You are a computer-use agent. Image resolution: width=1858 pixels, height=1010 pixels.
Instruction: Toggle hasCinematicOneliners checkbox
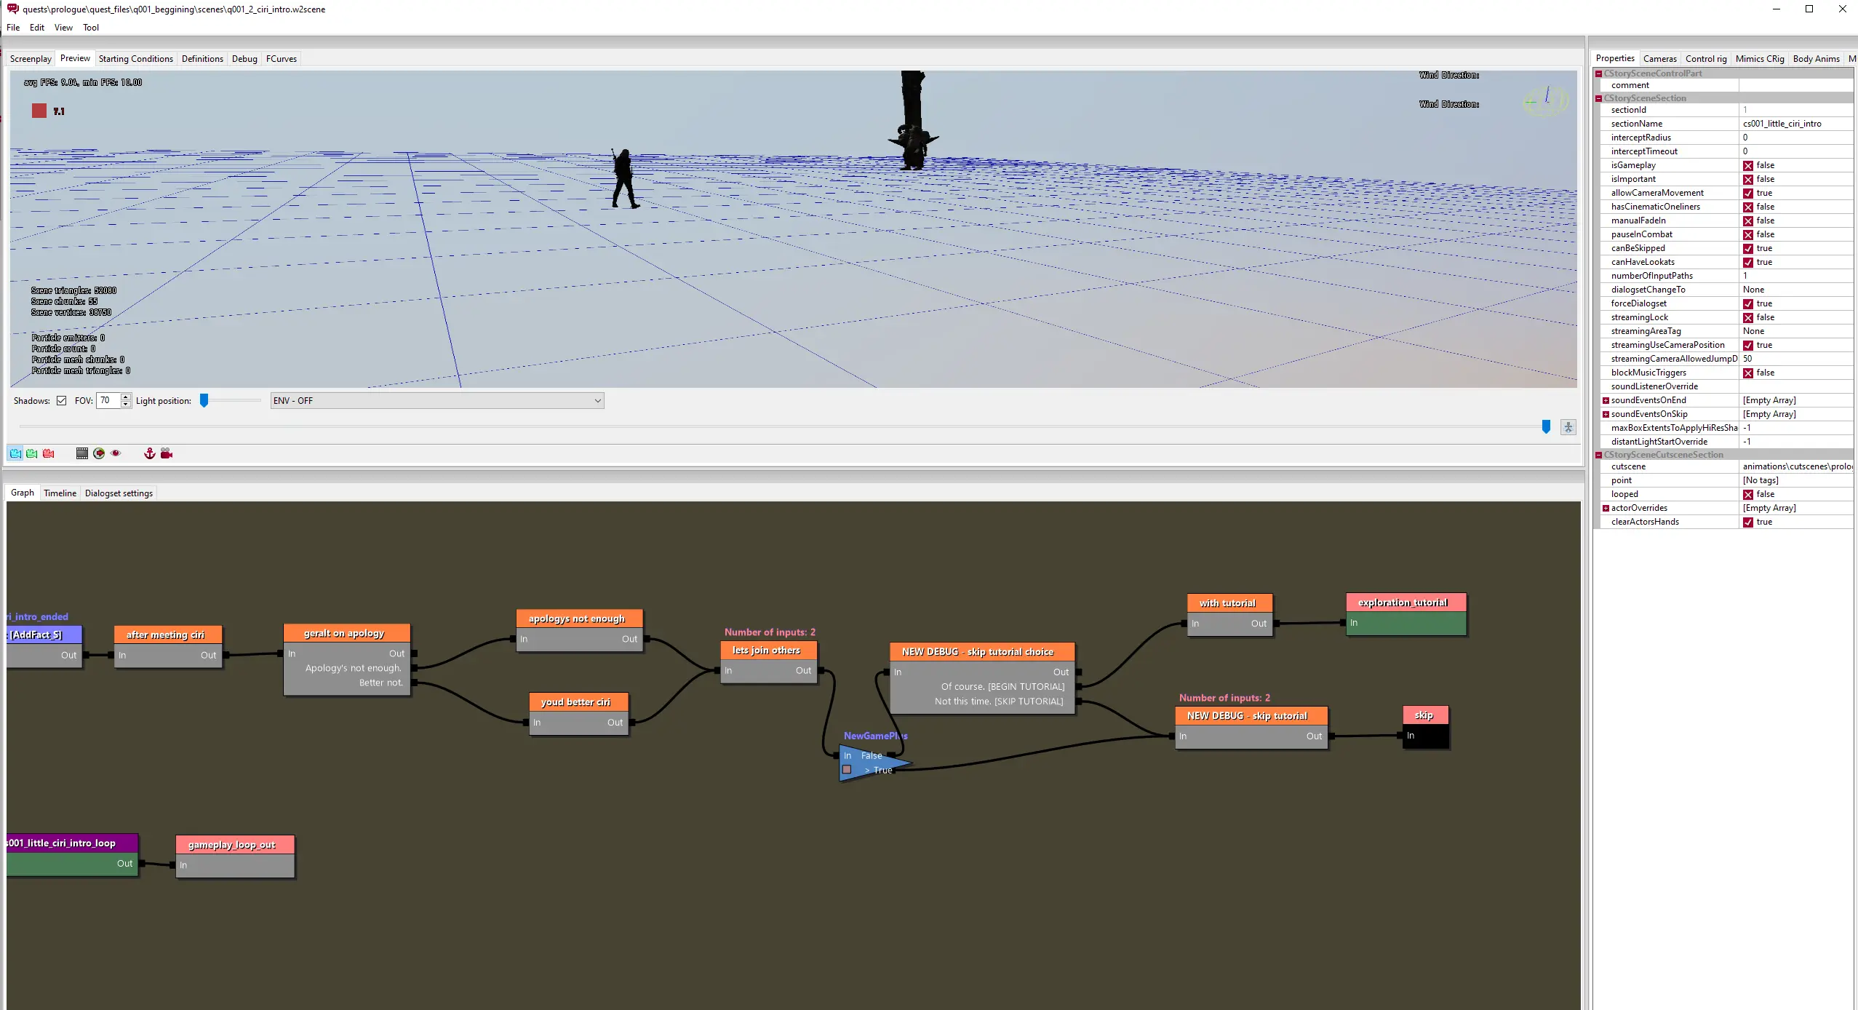point(1748,207)
